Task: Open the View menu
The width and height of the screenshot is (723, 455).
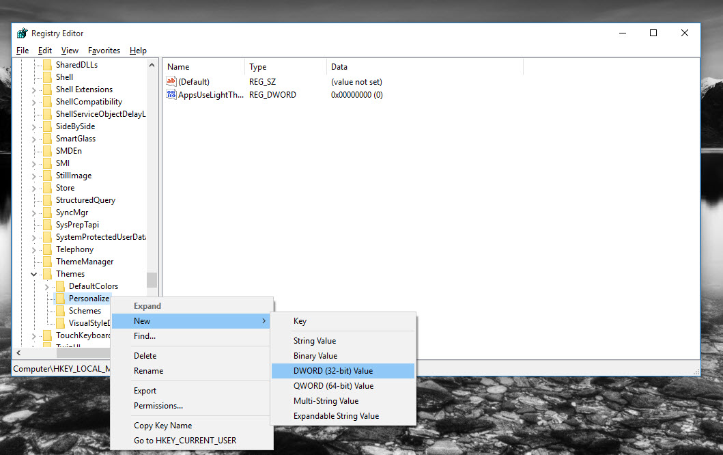Action: click(x=70, y=51)
